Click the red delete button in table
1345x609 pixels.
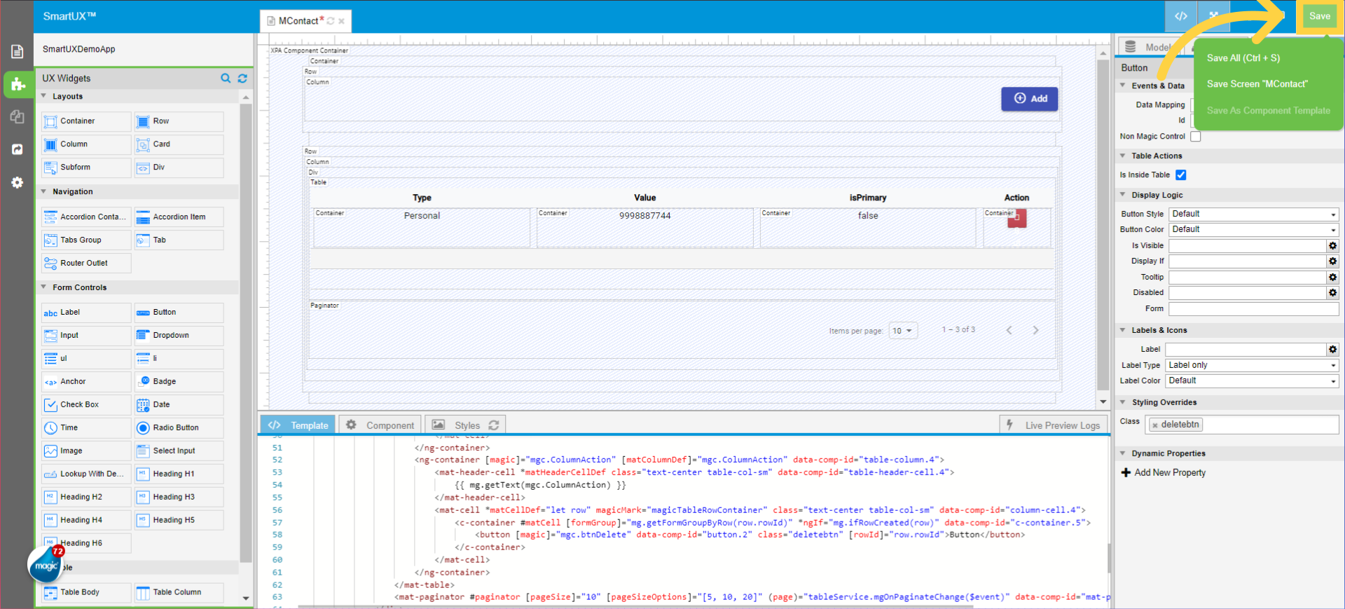1017,219
